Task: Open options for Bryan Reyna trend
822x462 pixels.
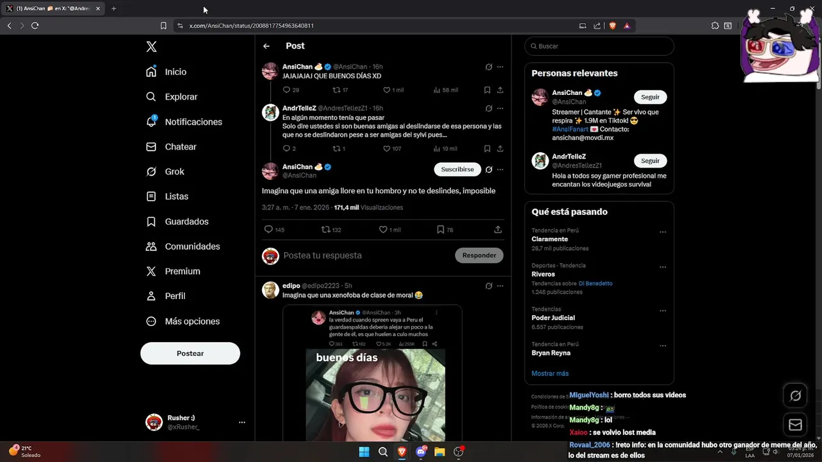Action: click(x=663, y=346)
